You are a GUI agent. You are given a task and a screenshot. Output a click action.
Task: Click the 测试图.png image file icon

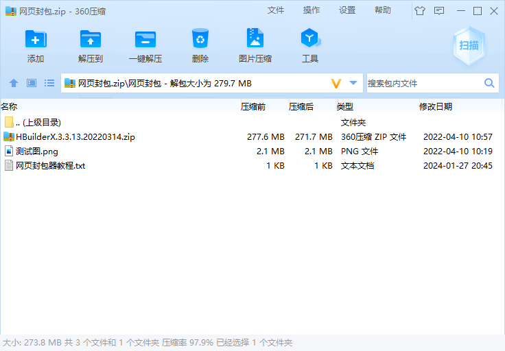click(9, 152)
